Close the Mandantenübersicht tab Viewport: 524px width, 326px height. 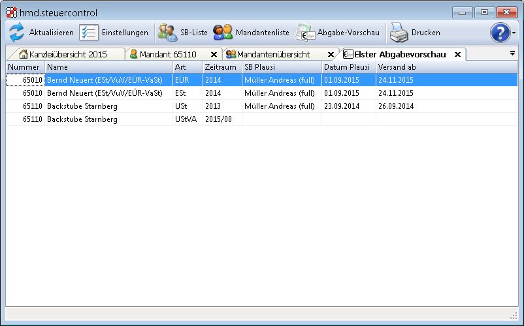coord(331,55)
